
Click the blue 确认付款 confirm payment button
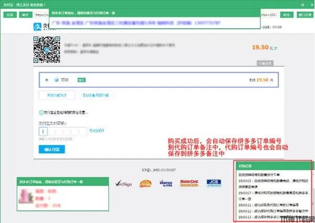click(x=52, y=149)
